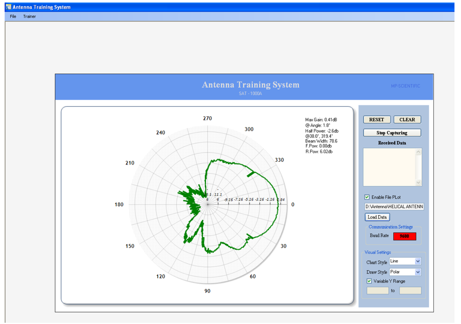Click the 'Beam Width: 78.6' readout
461x324 pixels.
click(321, 141)
